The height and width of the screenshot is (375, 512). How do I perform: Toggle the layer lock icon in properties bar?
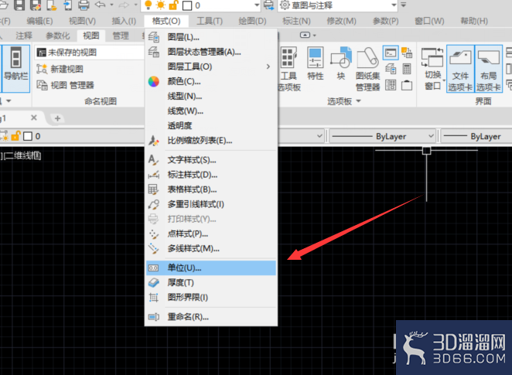tap(15, 136)
